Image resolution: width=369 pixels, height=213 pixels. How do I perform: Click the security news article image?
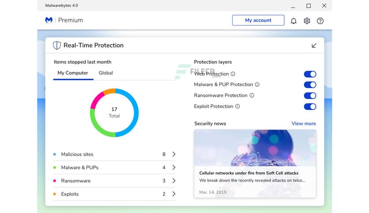255,148
